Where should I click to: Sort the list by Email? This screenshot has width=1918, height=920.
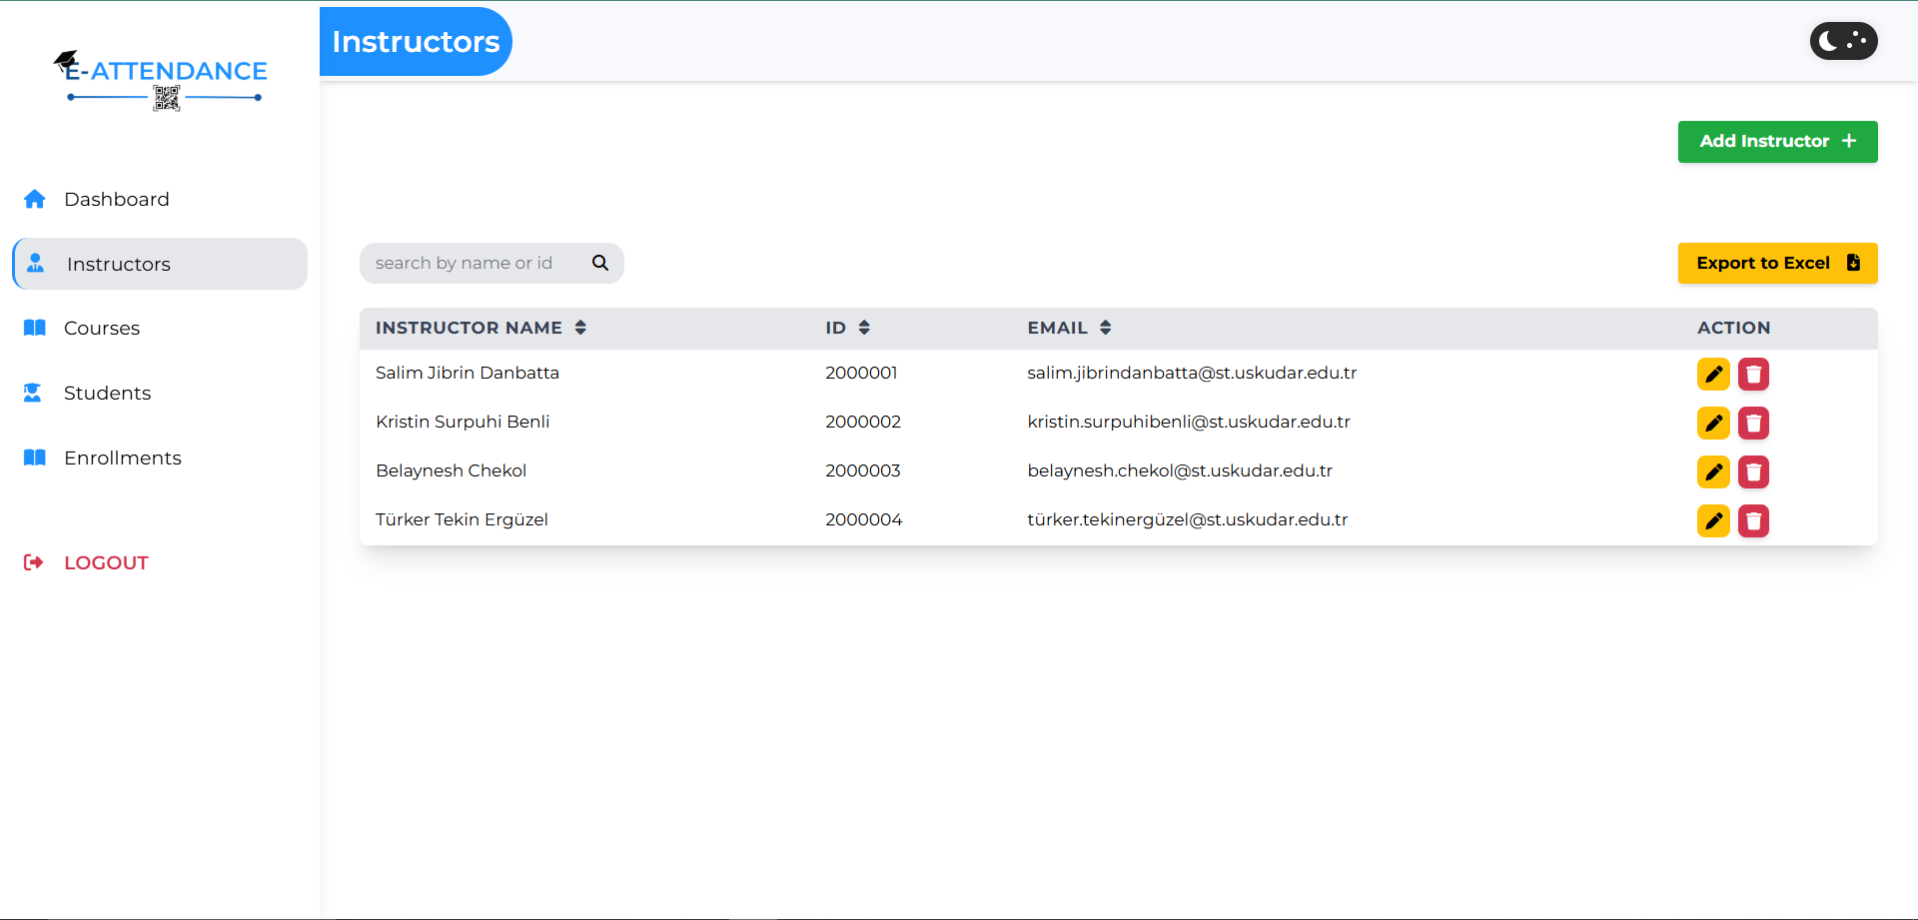coord(1105,328)
